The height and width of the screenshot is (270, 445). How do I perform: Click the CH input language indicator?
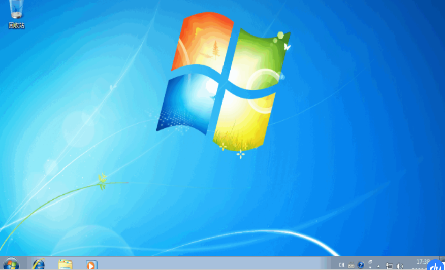click(341, 265)
